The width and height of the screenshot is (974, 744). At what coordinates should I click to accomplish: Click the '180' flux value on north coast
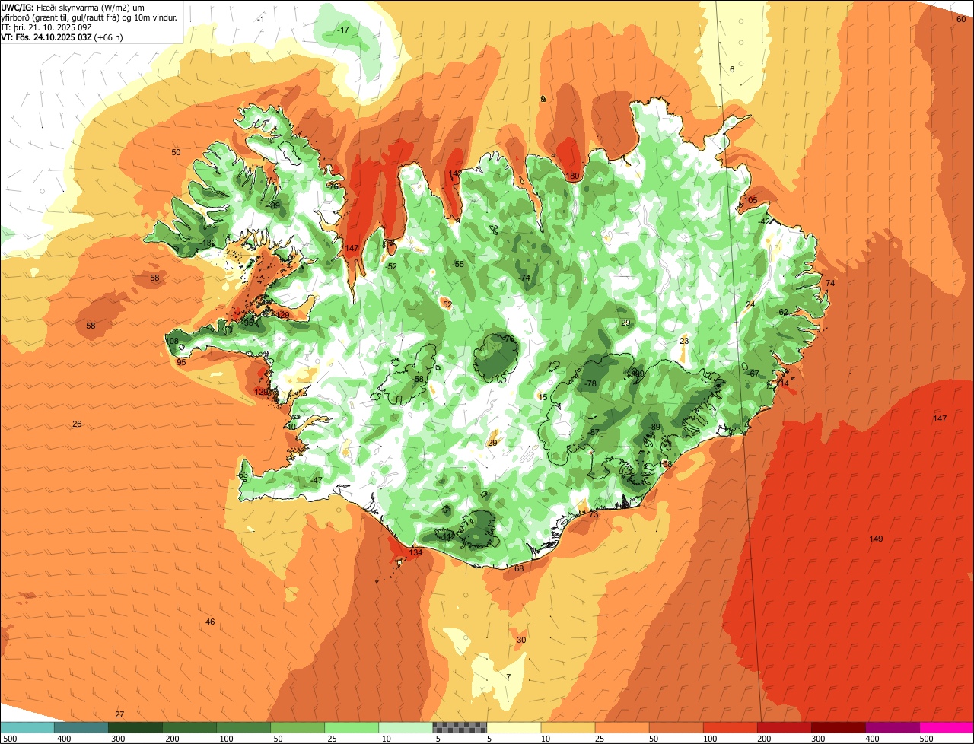573,176
